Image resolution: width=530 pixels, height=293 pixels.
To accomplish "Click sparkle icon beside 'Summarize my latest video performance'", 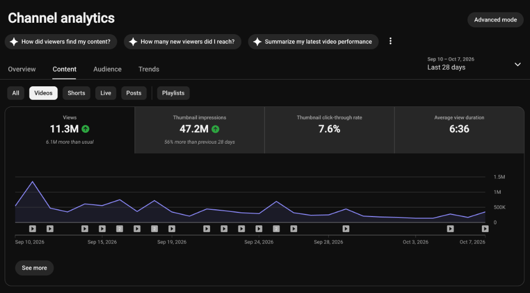I will click(x=257, y=42).
